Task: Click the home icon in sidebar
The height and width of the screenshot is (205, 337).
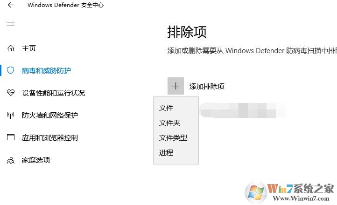Action: 11,48
